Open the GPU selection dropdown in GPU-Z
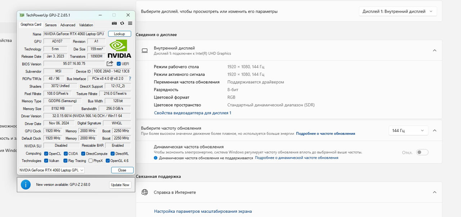 (x=52, y=170)
